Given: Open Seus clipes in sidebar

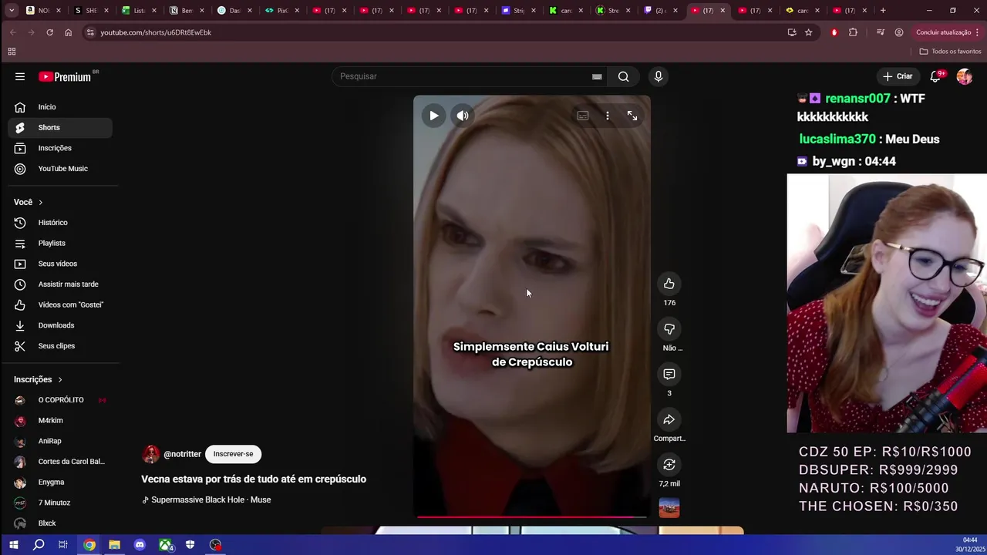Looking at the screenshot, I should point(60,346).
